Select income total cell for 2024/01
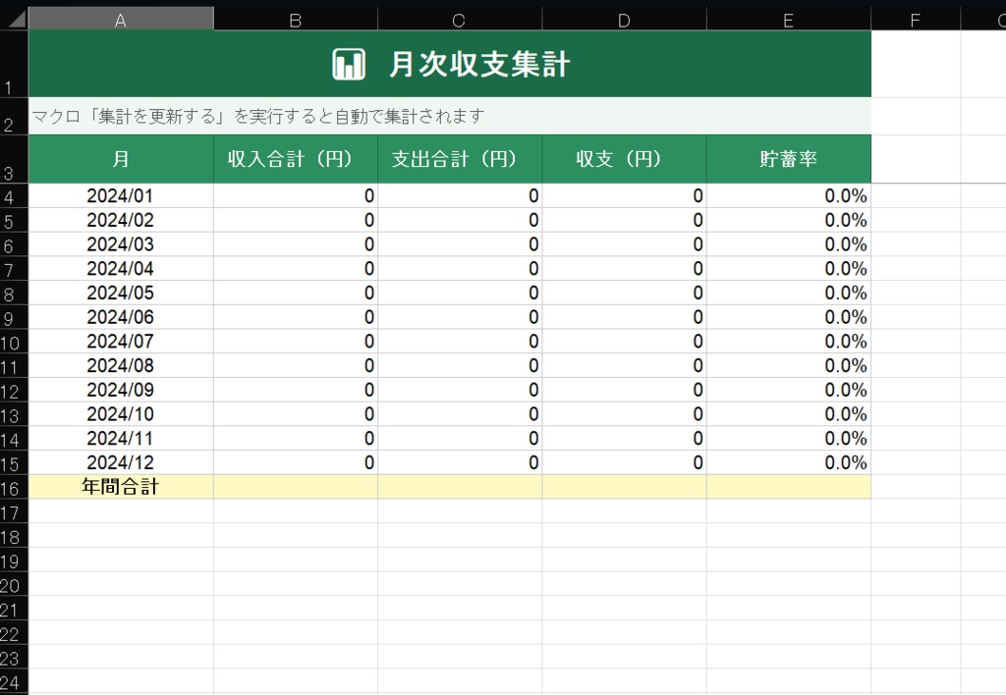The image size is (1006, 695). 295,195
